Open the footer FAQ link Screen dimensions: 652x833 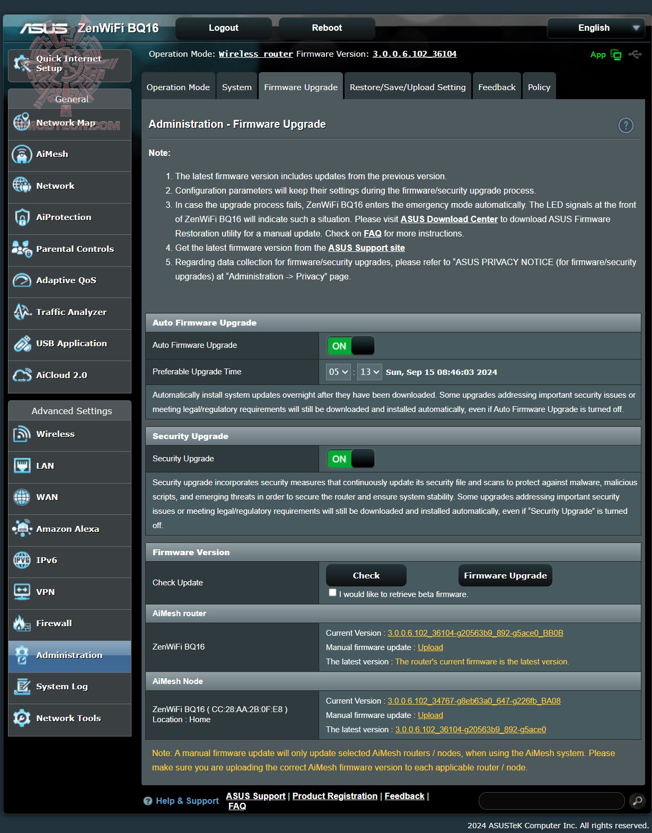pos(237,806)
